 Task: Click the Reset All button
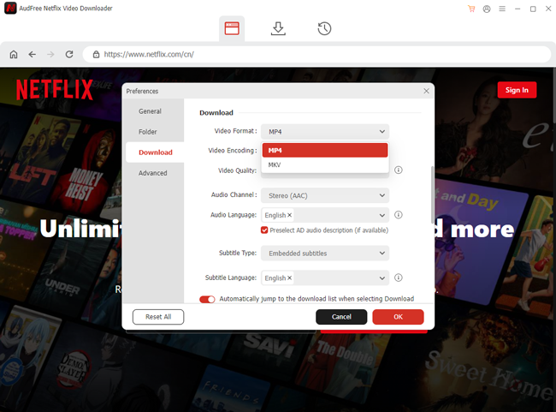(x=158, y=317)
